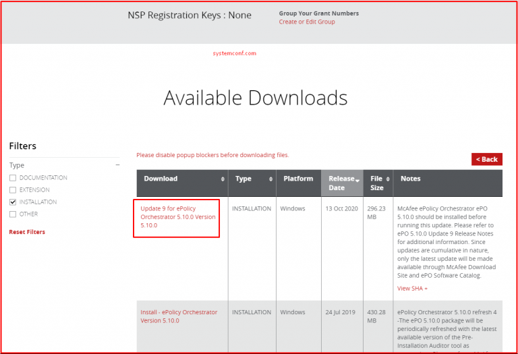Screen dimensions: 518x354
Task: Open Create or Edit Group link
Action: click(x=307, y=22)
